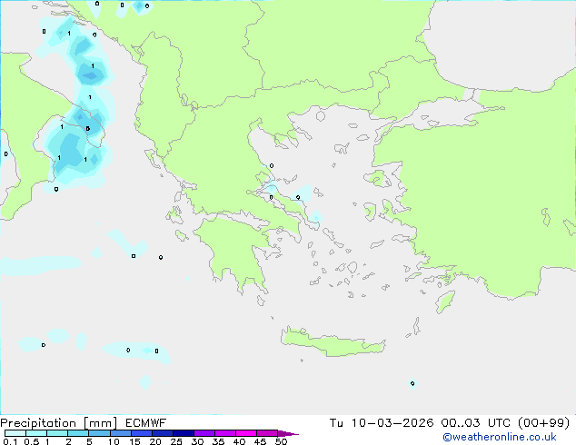The height and width of the screenshot is (445, 576).
Task: Click the '45' legend value
Action: 260,441
